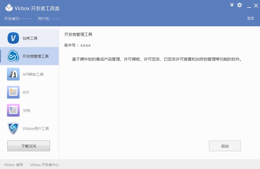Viewport: 260px width, 169px height.
Task: Click the Virbox用户工具 shield icon
Action: click(x=13, y=128)
